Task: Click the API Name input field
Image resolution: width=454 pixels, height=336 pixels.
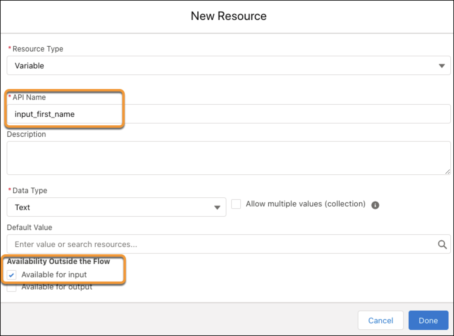Action: pos(229,114)
